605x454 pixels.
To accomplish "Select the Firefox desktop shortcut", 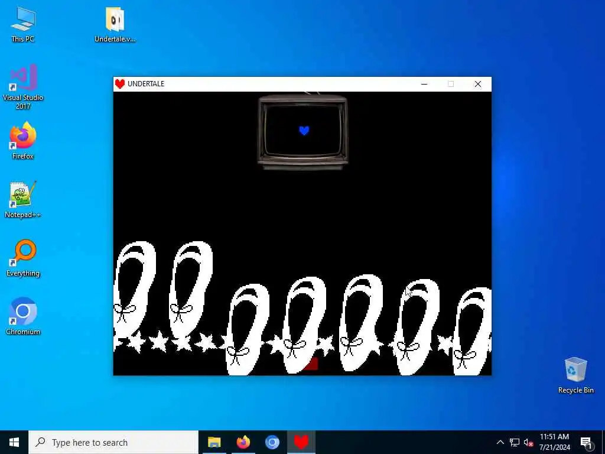I will pyautogui.click(x=23, y=141).
